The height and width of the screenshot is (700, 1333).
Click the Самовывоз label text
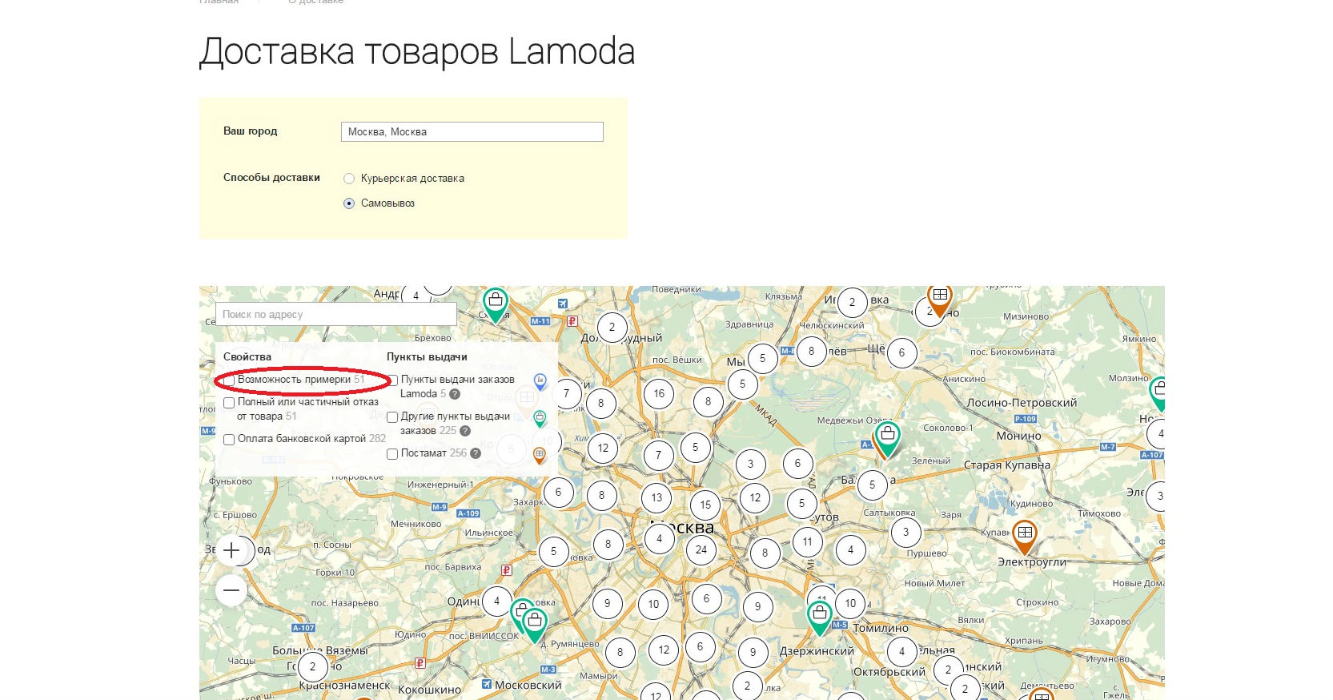(387, 203)
